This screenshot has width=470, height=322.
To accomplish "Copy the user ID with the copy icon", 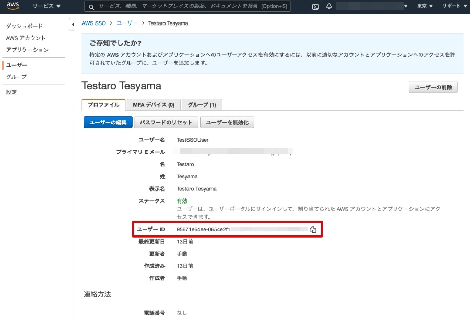I will (x=313, y=230).
